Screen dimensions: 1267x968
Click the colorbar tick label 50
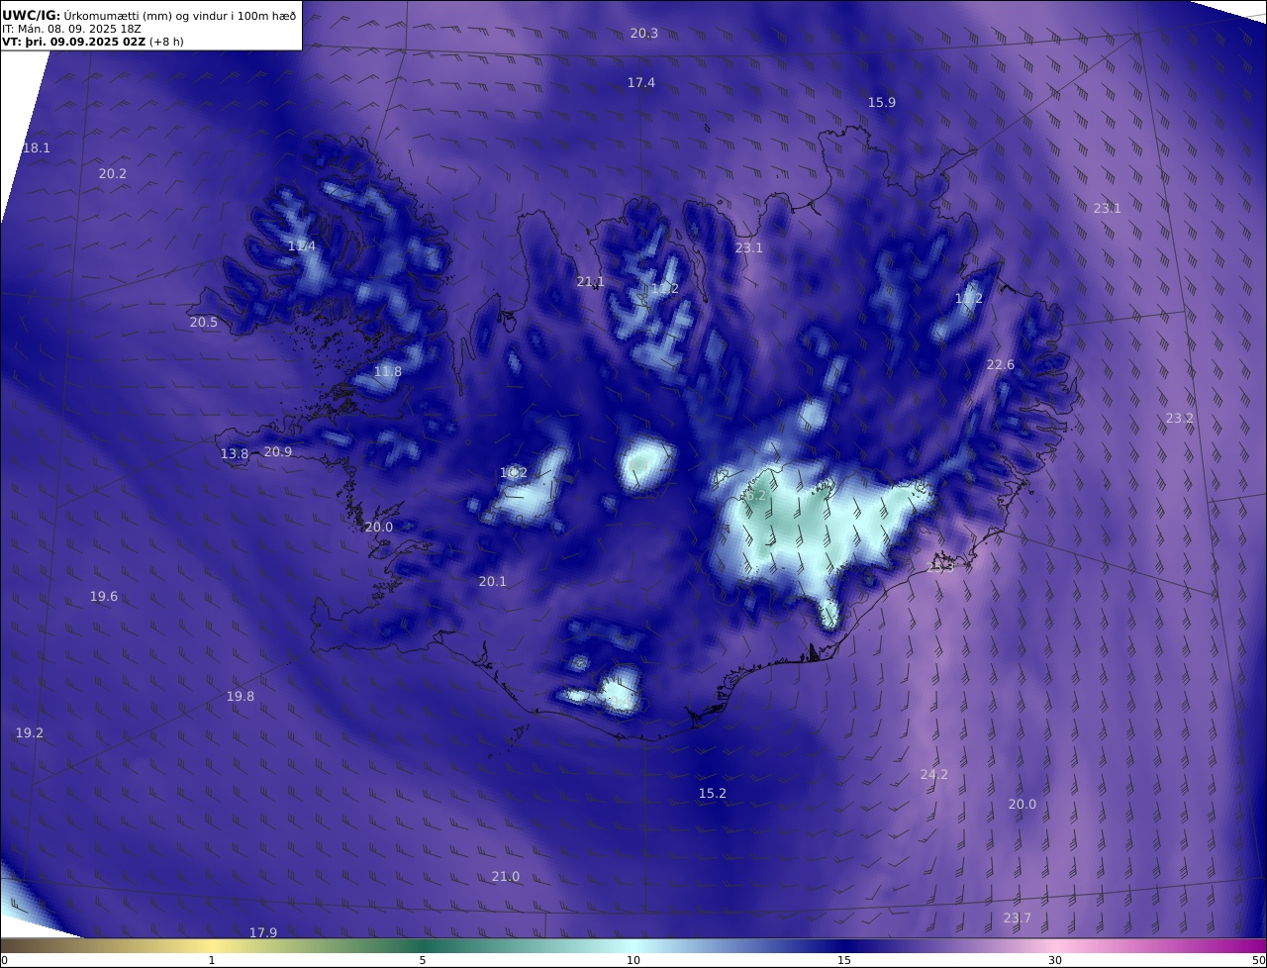(1259, 960)
